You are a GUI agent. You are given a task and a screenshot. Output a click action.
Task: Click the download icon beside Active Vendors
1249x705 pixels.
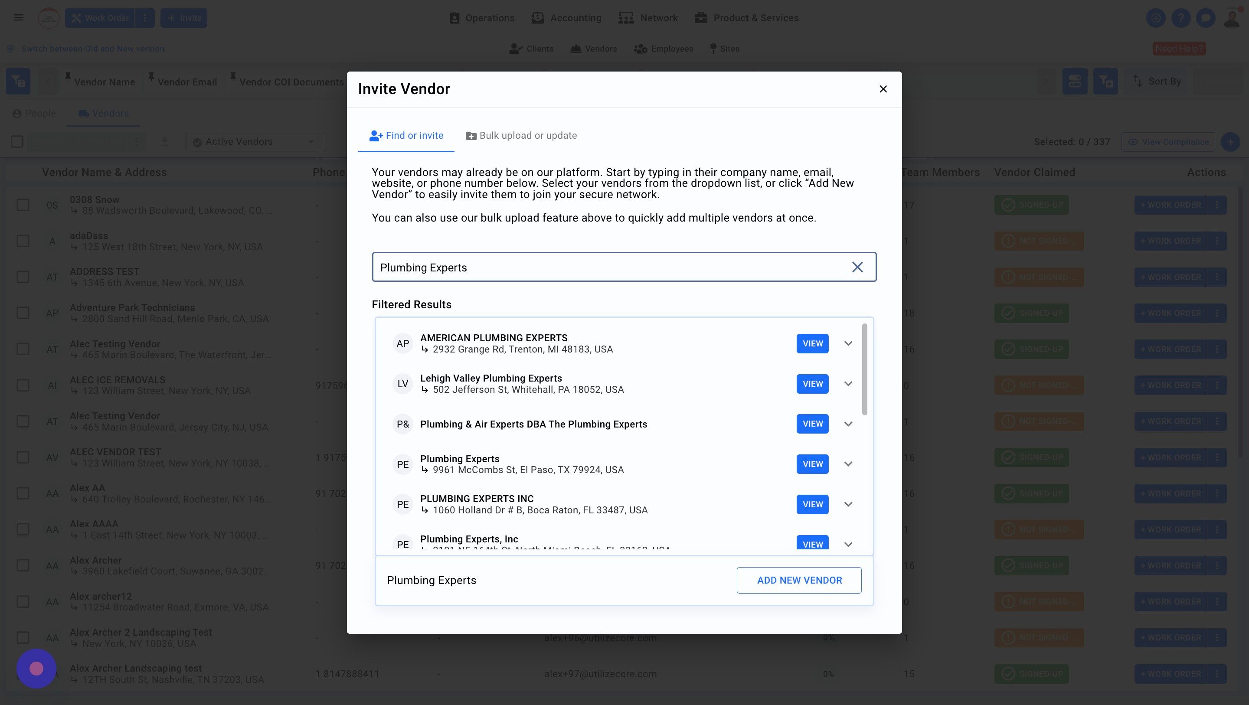point(164,142)
